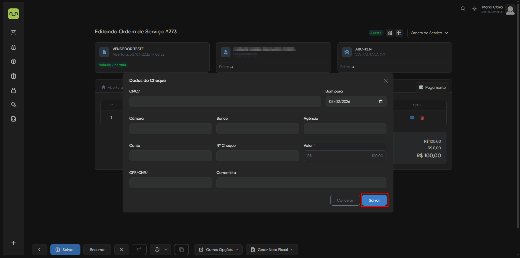Click the blue cheque details icon
Image resolution: width=520 pixels, height=258 pixels.
pos(412,118)
